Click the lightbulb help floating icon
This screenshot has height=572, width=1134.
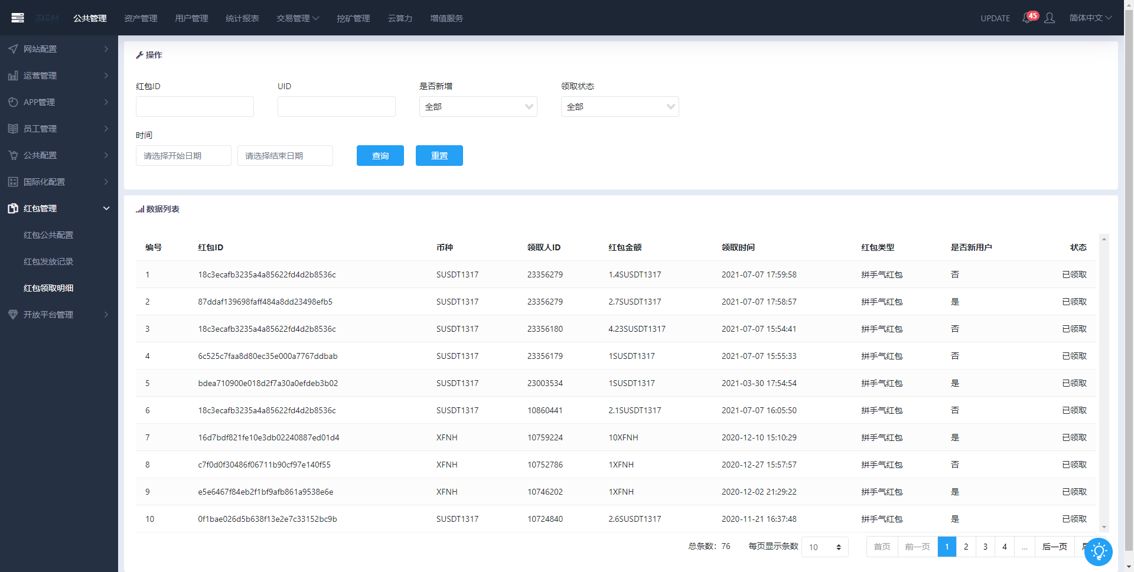tap(1099, 551)
